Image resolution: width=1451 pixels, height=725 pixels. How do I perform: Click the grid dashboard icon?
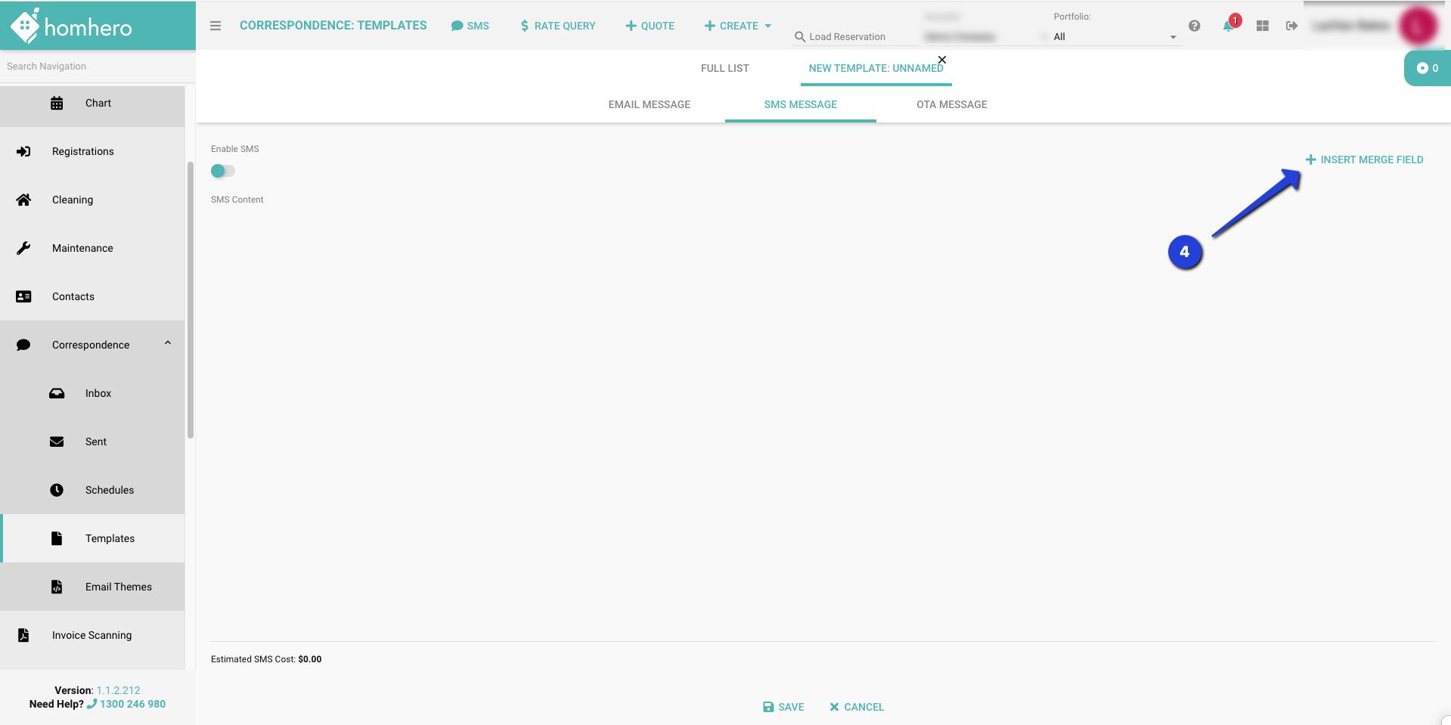click(1262, 26)
